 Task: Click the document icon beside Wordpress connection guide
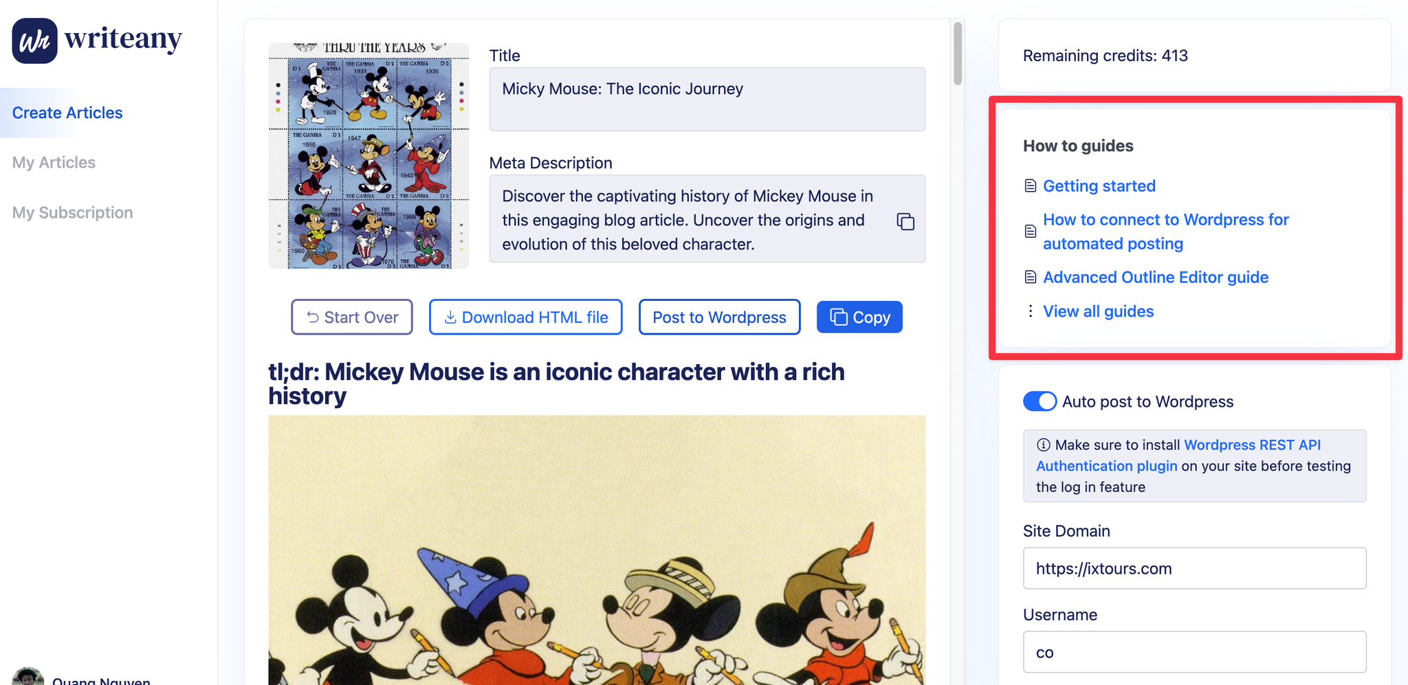pos(1030,231)
